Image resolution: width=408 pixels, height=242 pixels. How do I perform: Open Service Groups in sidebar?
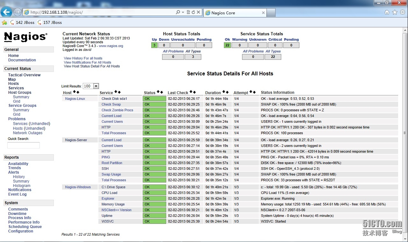[22, 106]
